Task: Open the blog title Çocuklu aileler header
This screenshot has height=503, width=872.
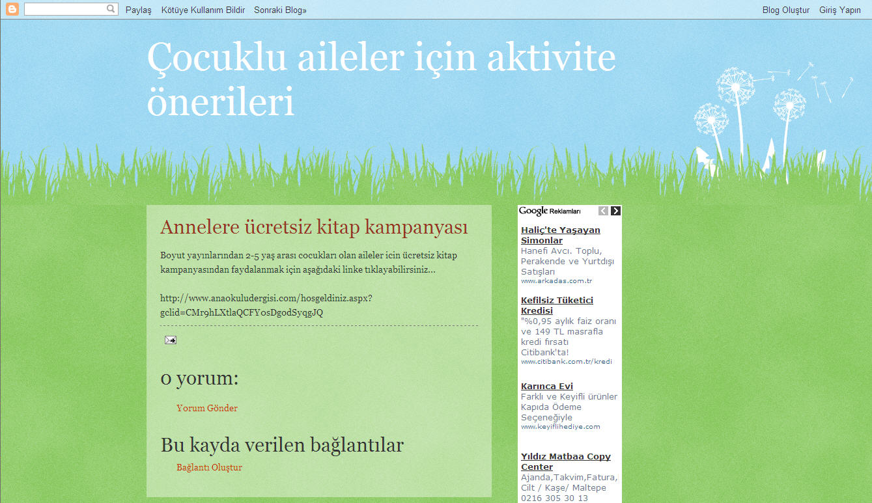Action: [382, 79]
